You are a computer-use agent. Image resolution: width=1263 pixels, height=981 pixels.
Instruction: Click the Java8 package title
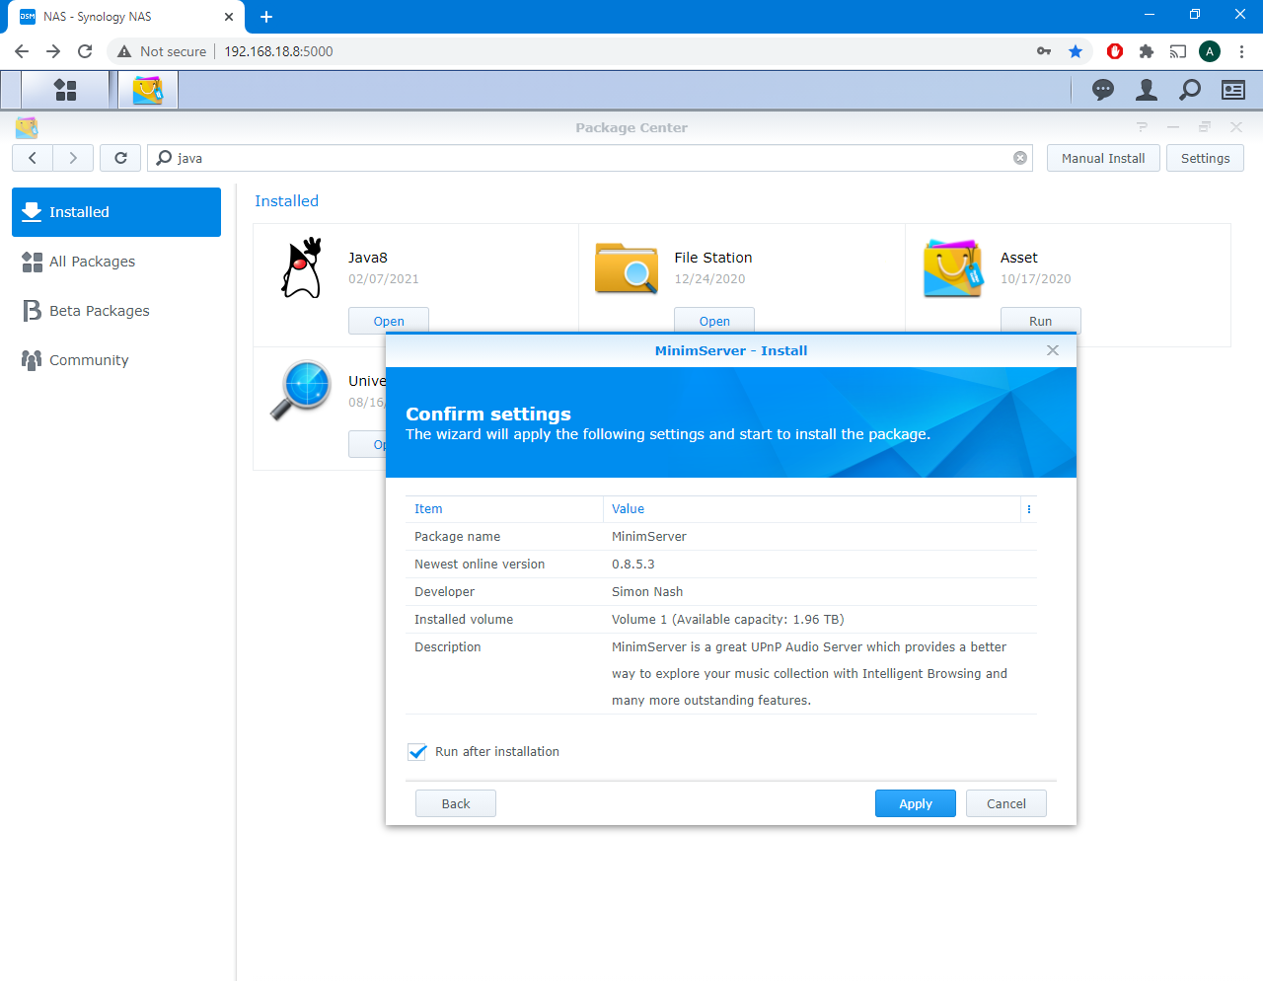(x=368, y=258)
